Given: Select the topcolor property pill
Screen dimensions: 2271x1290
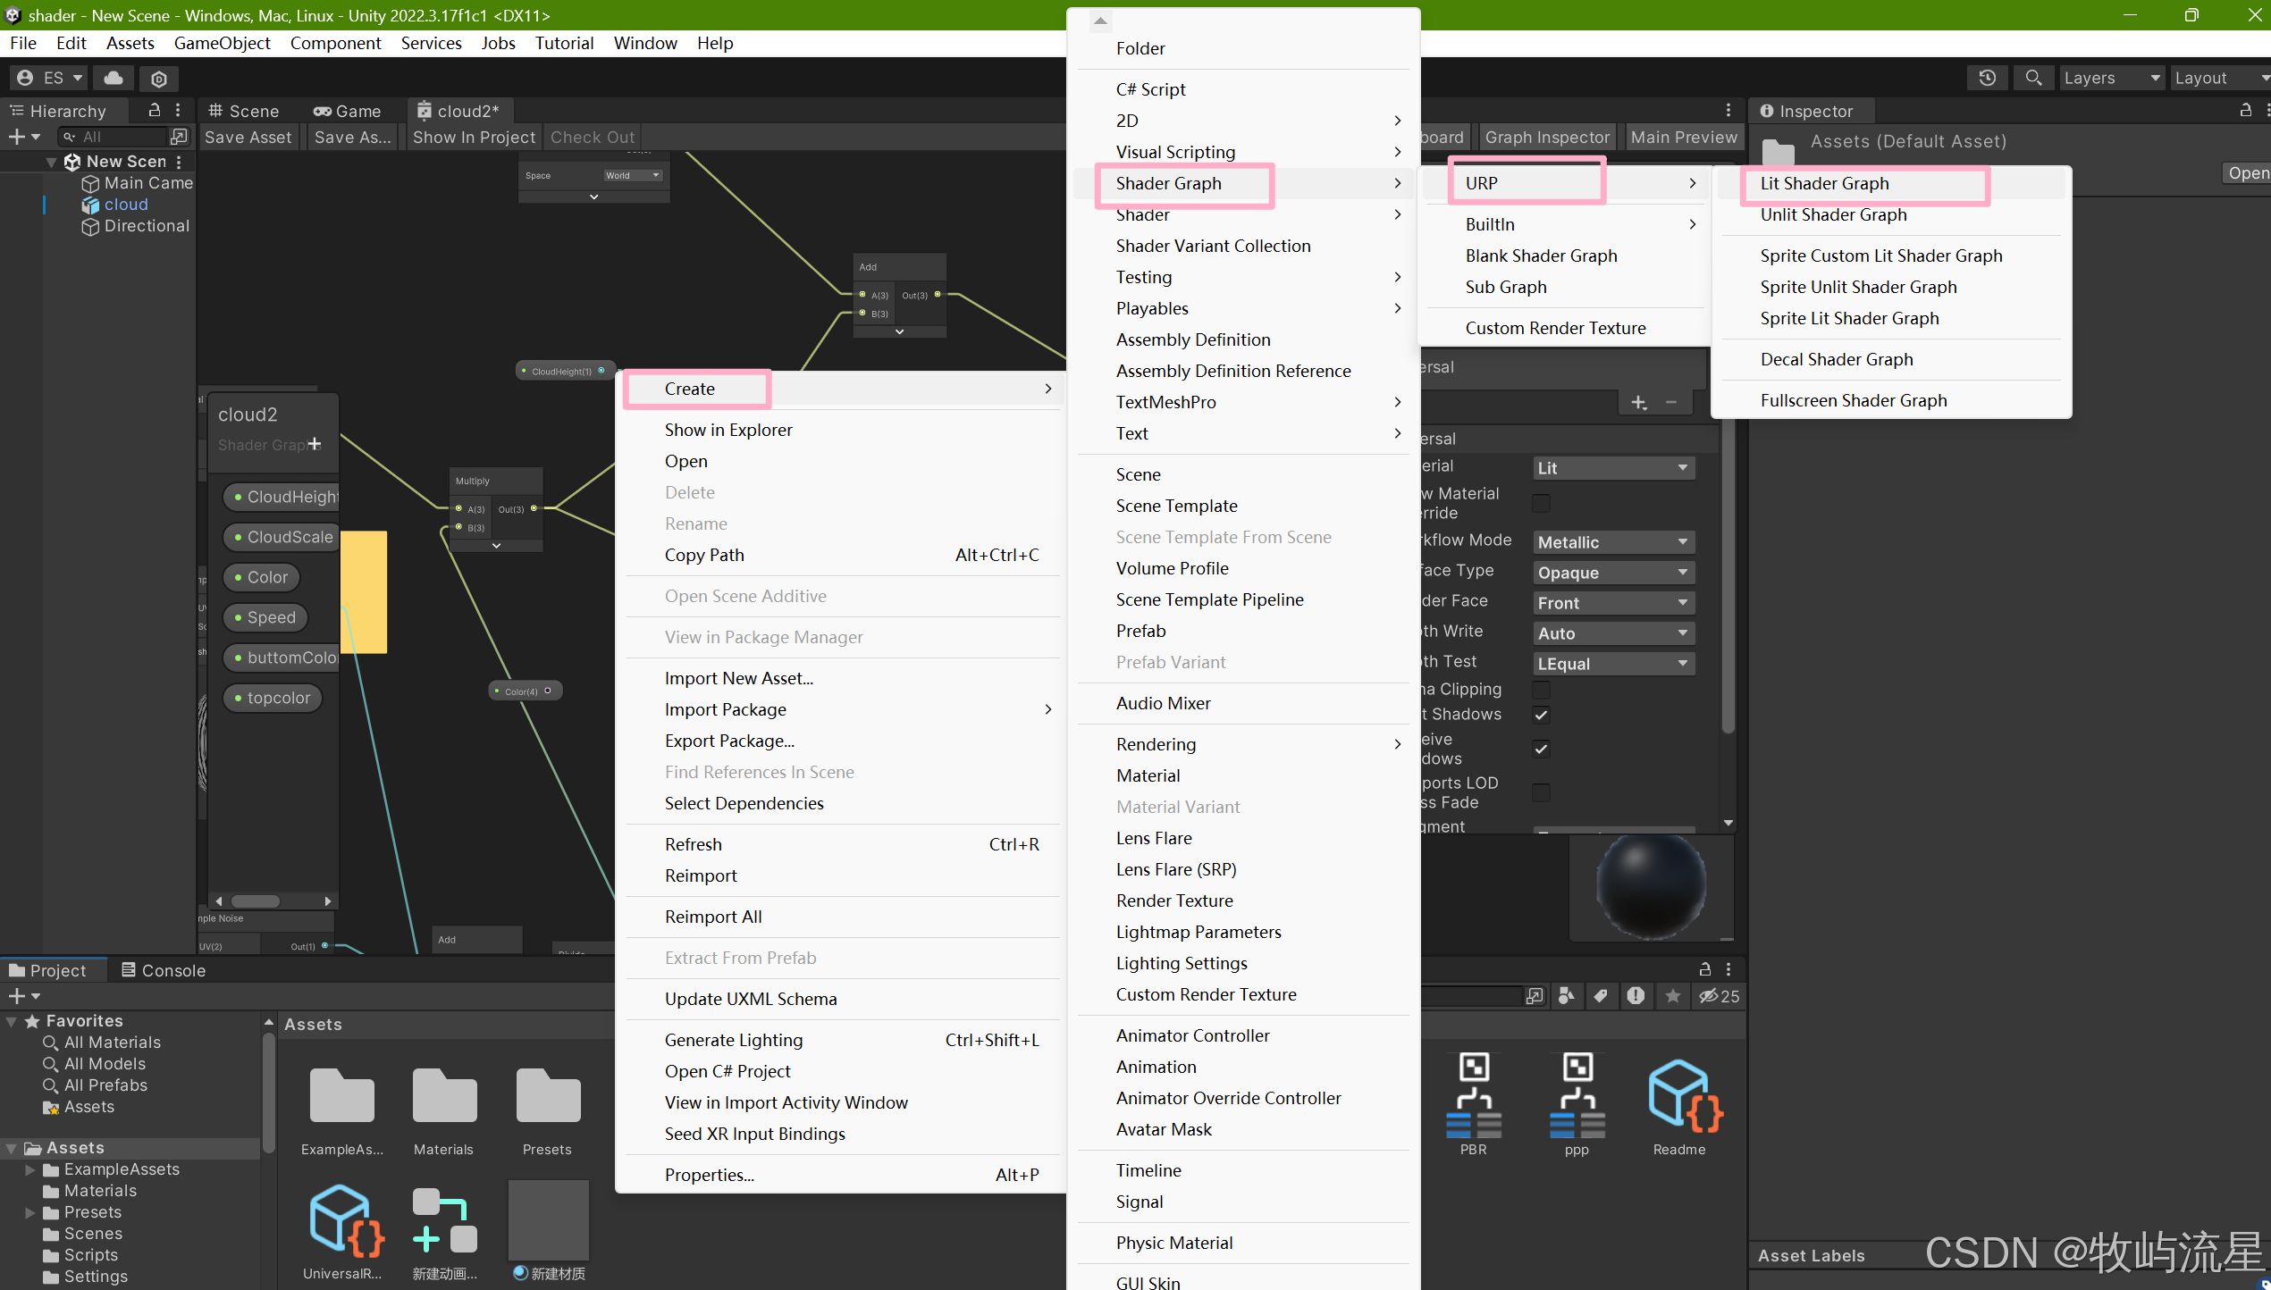Looking at the screenshot, I should click(x=273, y=698).
